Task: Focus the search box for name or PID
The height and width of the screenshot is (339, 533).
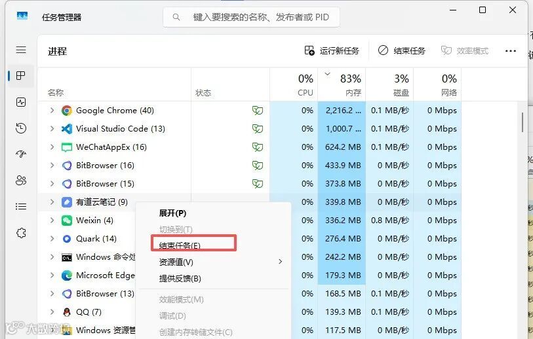Action: coord(251,17)
